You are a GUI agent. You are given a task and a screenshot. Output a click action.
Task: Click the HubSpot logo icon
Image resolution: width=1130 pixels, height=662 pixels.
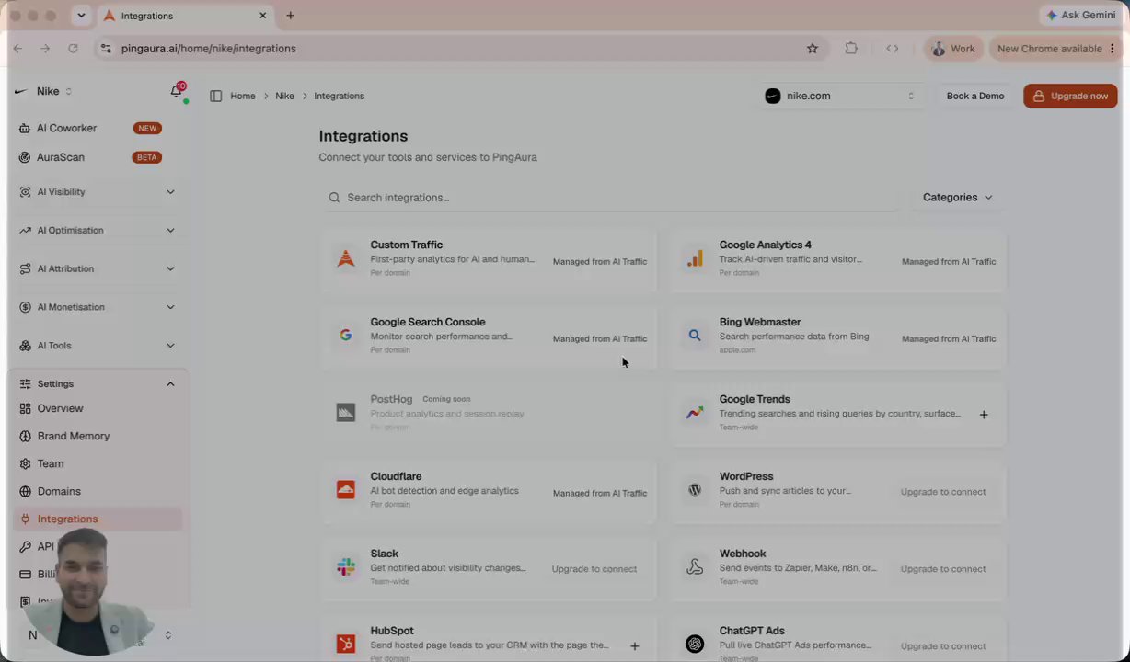pyautogui.click(x=346, y=645)
